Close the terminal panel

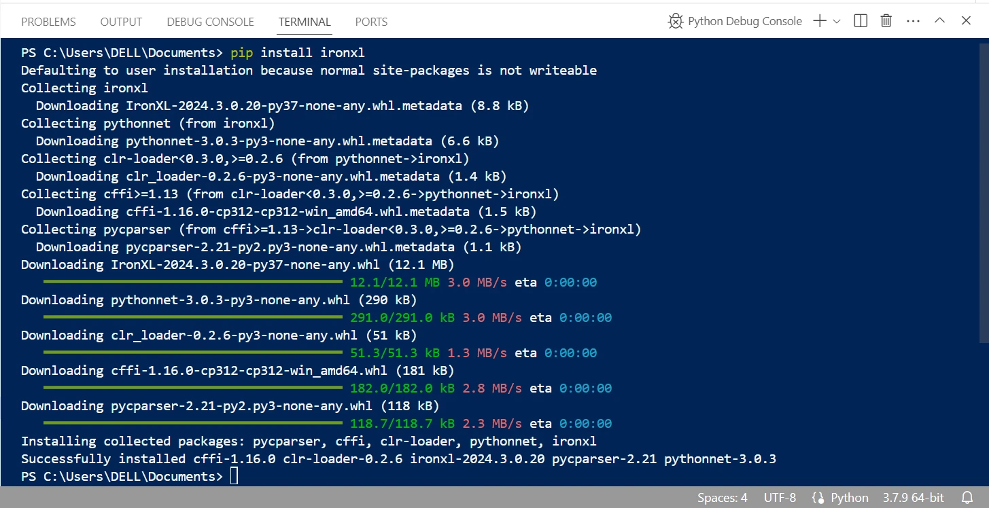coord(966,21)
